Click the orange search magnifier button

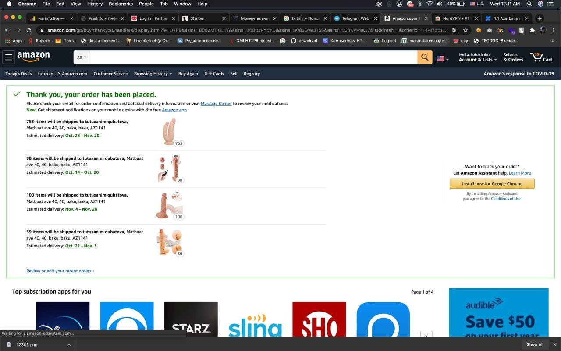point(425,57)
